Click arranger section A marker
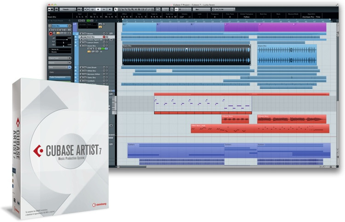 (139, 28)
